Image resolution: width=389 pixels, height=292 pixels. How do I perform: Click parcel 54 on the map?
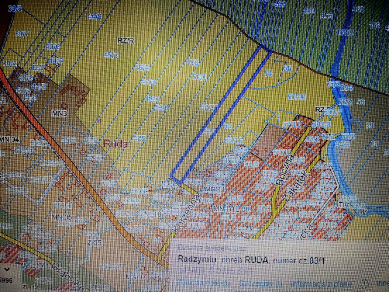tap(268, 73)
